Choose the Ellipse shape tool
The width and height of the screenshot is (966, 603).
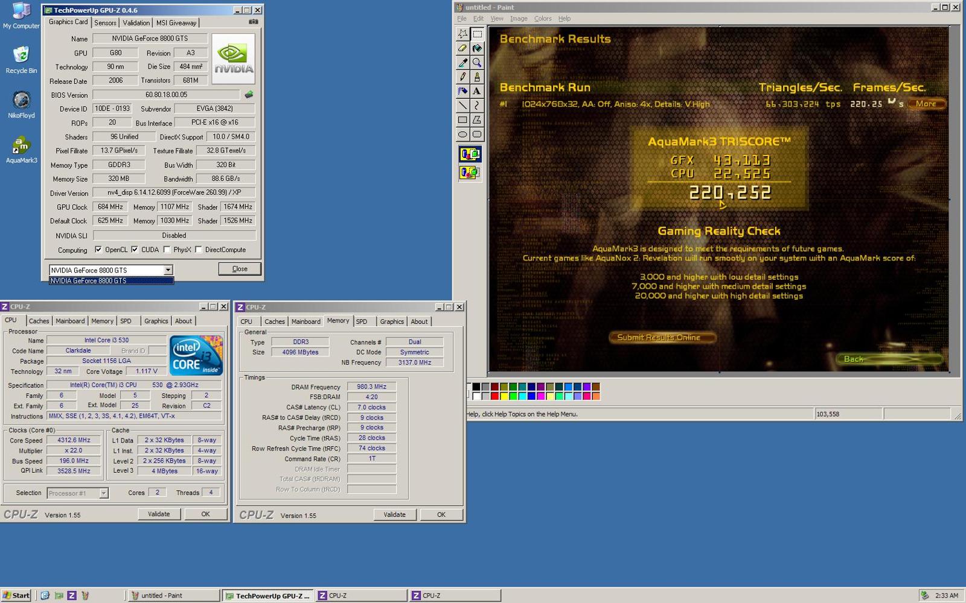462,134
